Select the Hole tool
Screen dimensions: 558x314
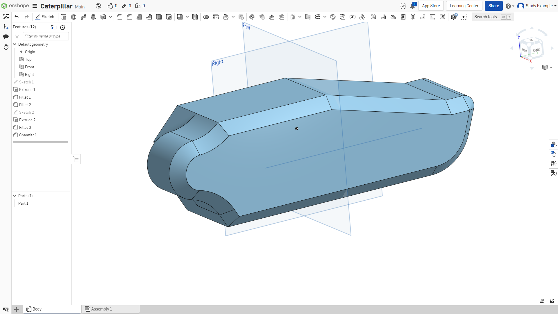(x=169, y=17)
